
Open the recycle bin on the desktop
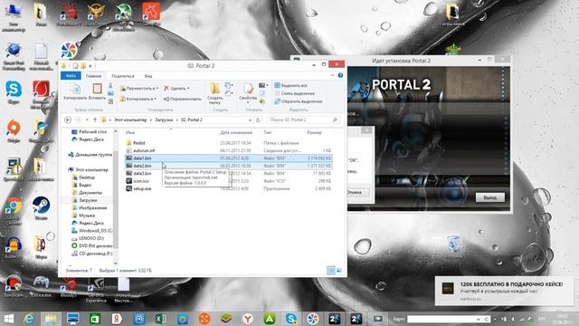[453, 247]
